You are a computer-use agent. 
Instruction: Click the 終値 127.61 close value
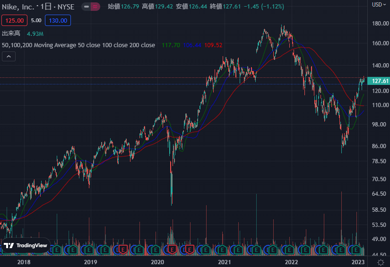225,7
